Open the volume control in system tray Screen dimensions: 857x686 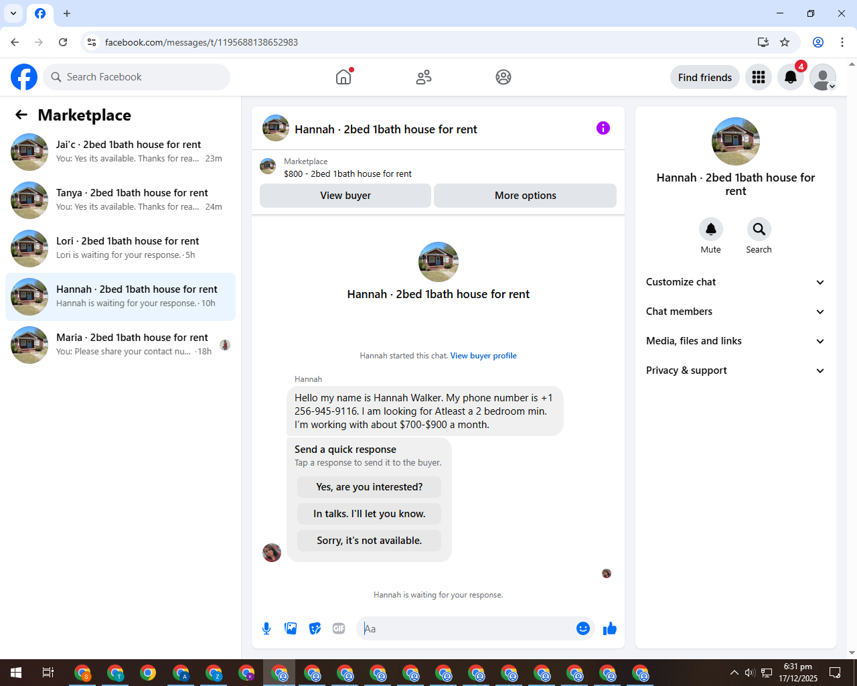pos(750,673)
